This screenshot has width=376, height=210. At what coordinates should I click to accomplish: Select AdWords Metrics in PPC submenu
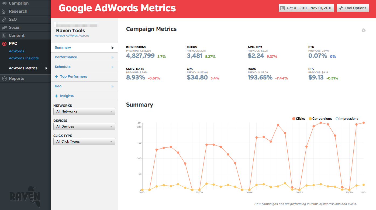(23, 68)
